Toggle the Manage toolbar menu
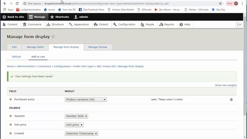The width and height of the screenshot is (247, 139). click(x=37, y=17)
